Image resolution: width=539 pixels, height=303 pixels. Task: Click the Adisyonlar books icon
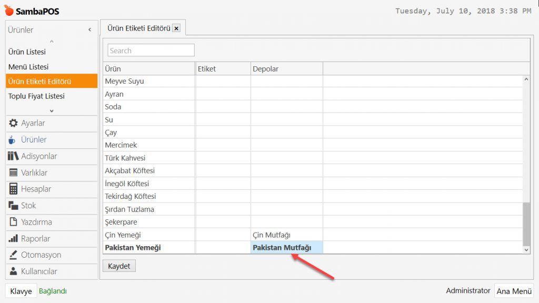click(13, 156)
